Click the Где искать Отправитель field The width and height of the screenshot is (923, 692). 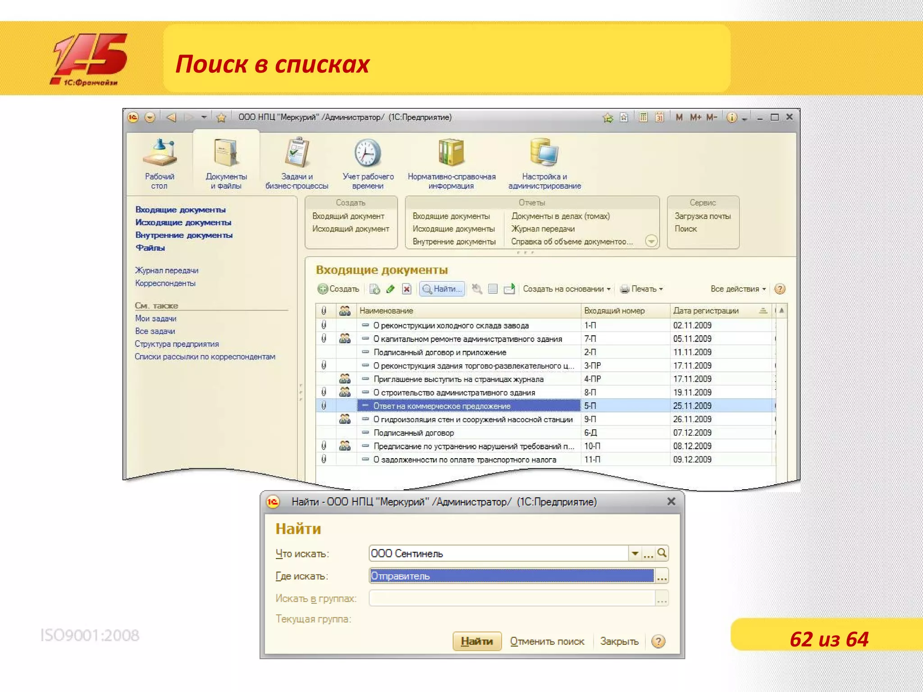(x=512, y=576)
